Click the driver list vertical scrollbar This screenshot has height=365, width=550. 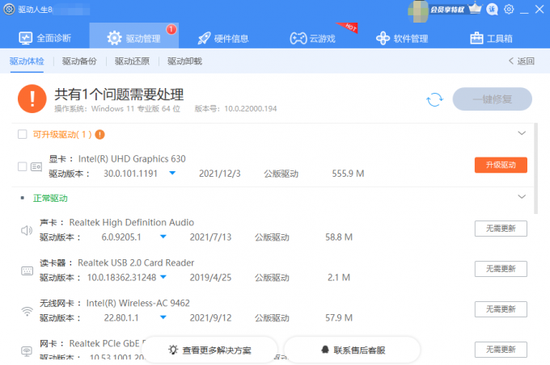[535, 168]
